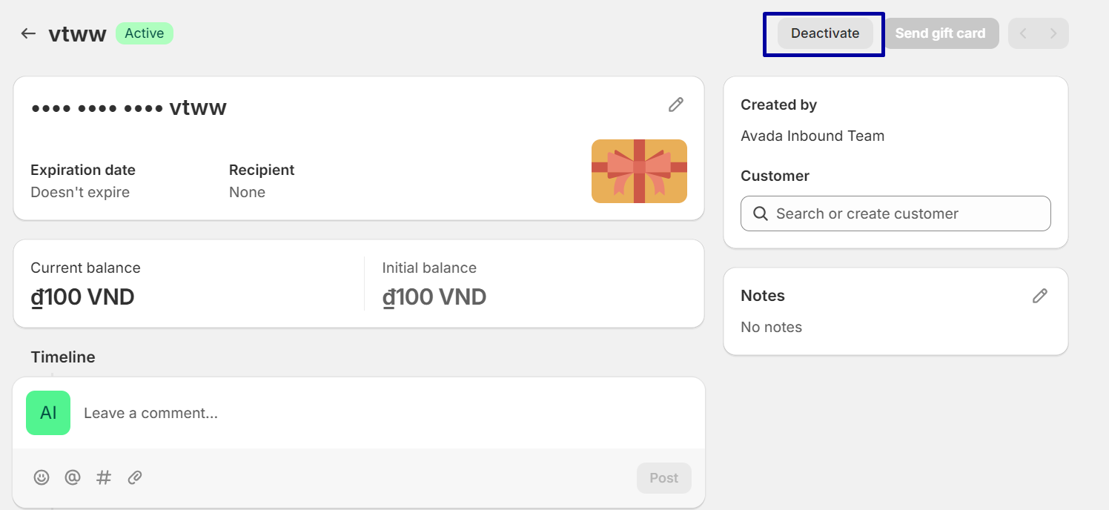This screenshot has height=510, width=1109.
Task: Click the Customer heading
Action: (x=775, y=176)
